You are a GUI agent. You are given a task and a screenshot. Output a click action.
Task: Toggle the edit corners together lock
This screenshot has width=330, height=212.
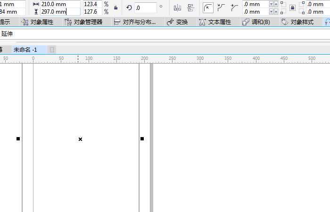292,8
